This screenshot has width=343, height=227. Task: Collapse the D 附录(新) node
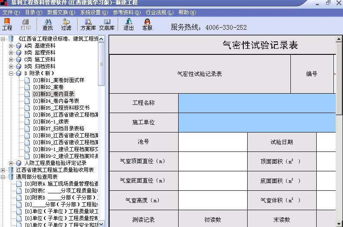11,73
